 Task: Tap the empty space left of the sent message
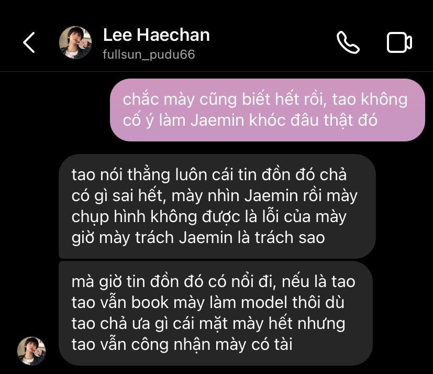55,109
